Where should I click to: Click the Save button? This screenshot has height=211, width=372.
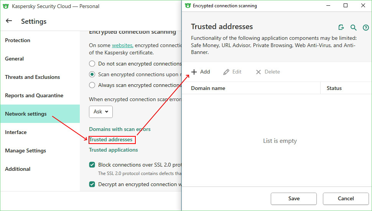click(294, 199)
